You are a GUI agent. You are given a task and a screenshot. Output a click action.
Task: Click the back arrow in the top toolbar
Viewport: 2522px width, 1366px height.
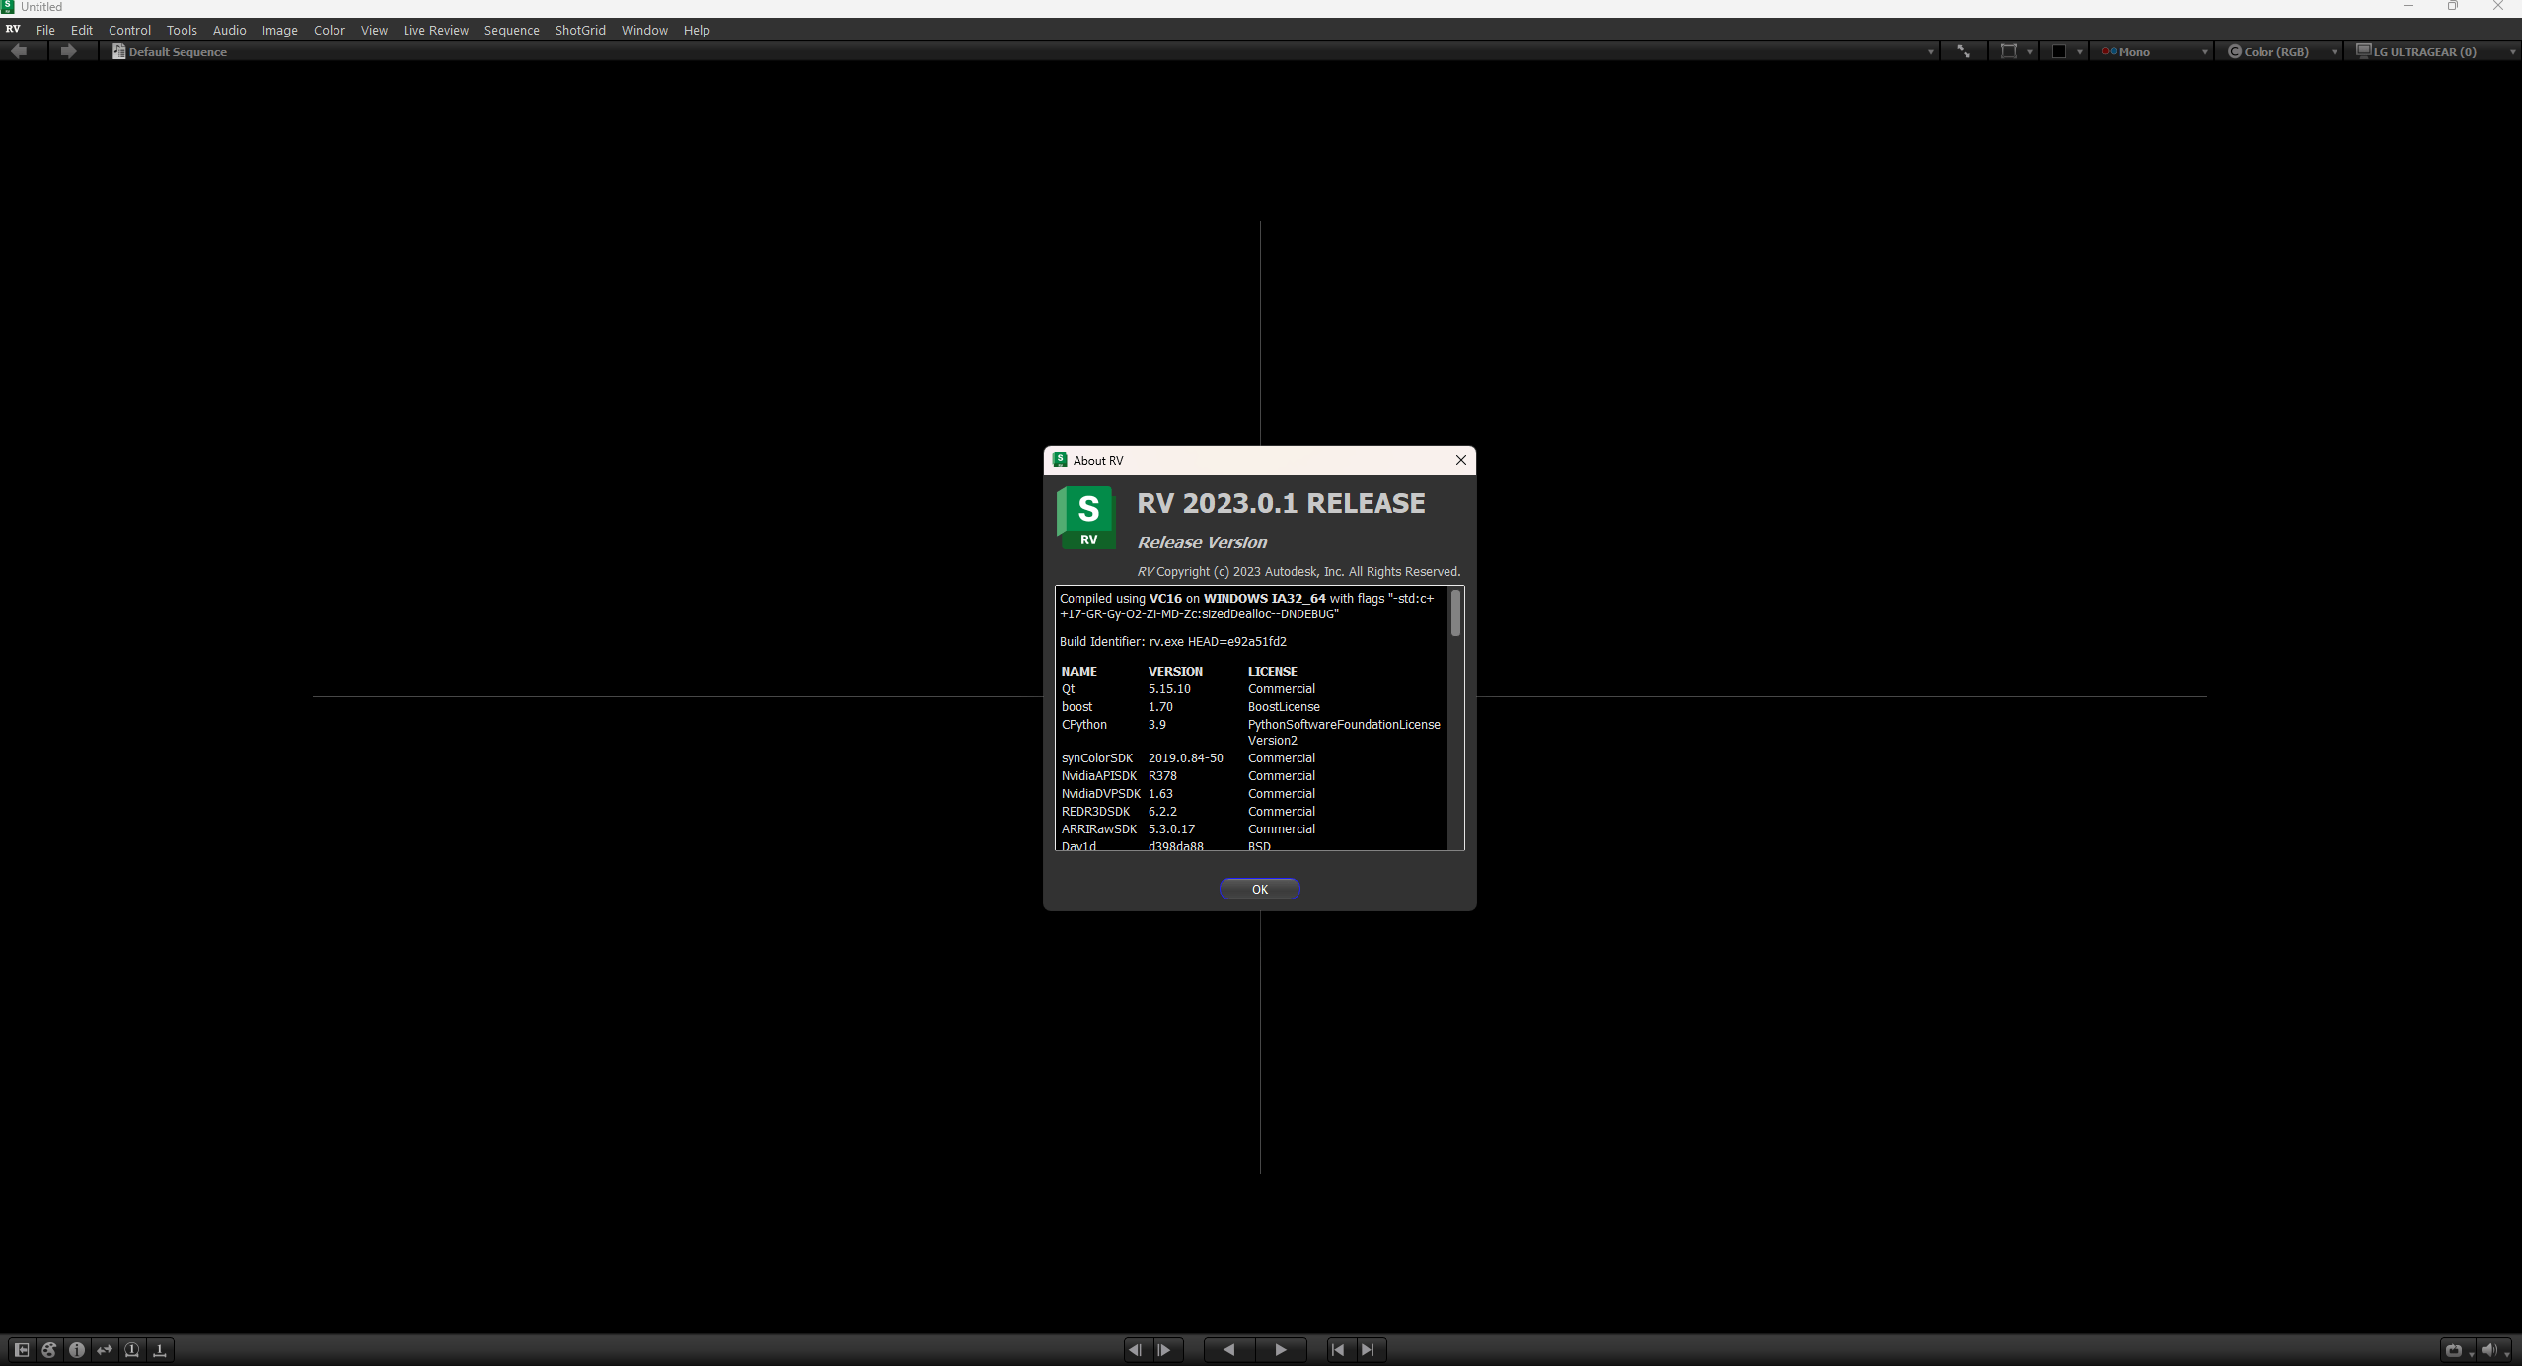pyautogui.click(x=19, y=51)
